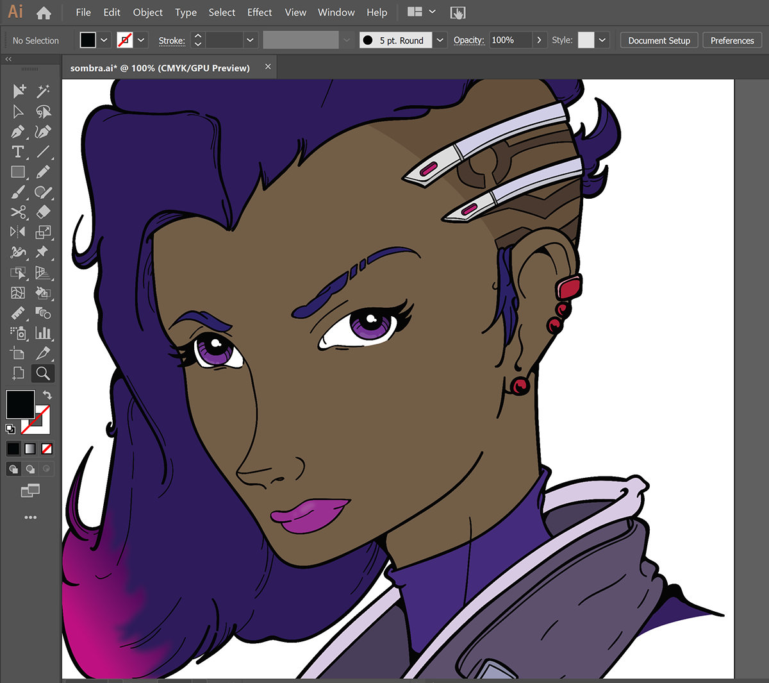This screenshot has height=683, width=769.
Task: Open graphic Style dropdown
Action: coord(602,40)
